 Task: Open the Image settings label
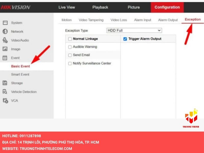16,49
